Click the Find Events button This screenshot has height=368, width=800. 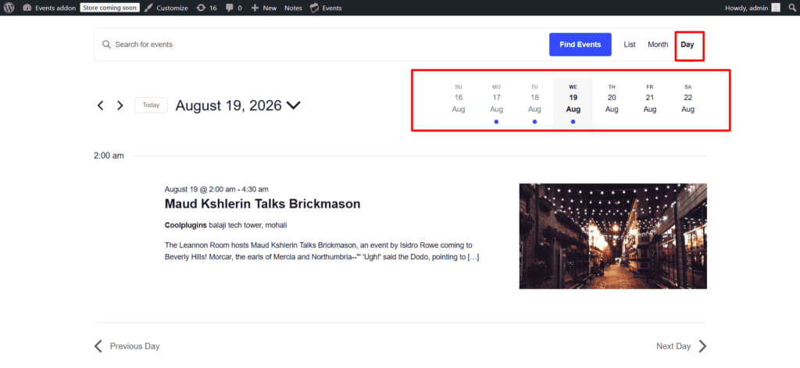click(580, 45)
